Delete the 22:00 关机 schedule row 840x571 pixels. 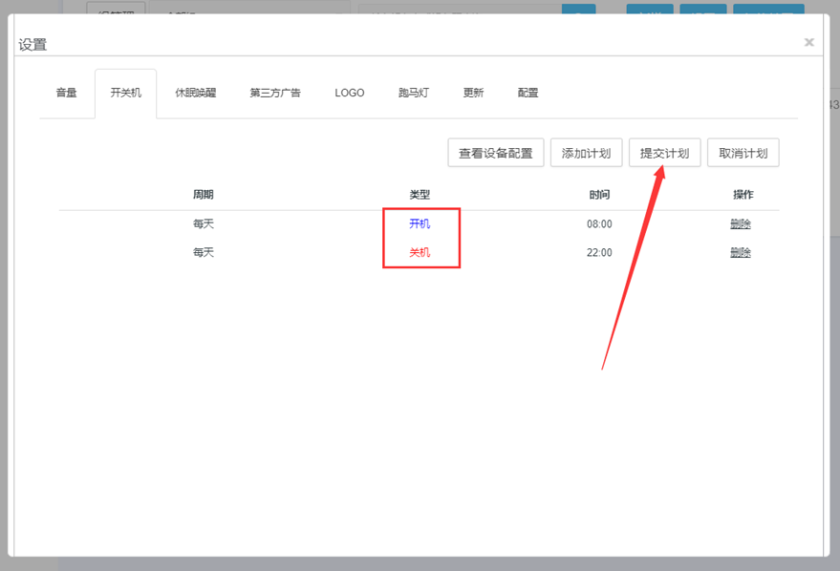740,253
